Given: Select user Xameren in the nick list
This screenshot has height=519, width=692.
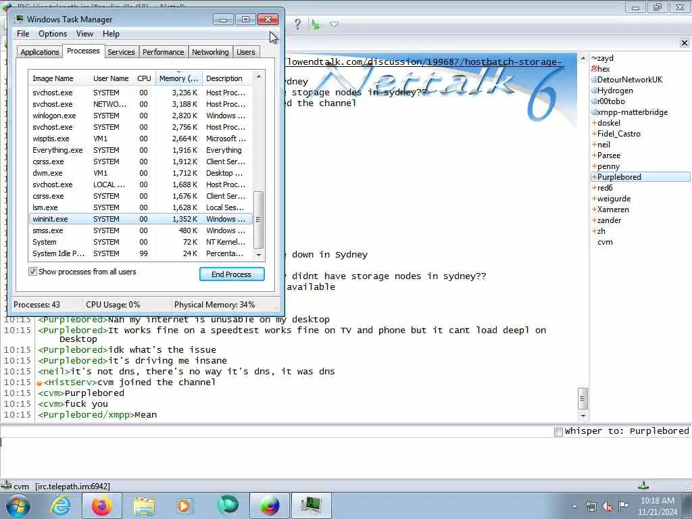Looking at the screenshot, I should coord(613,209).
